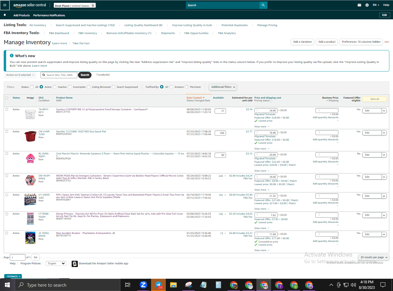Image resolution: width=393 pixels, height=291 pixels.
Task: Go to the All Inventory tab
Action: (x=38, y=25)
